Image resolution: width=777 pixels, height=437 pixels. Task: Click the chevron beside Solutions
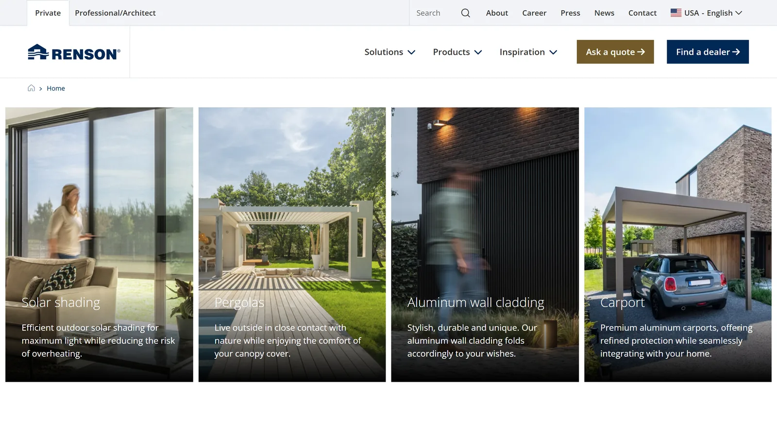tap(411, 52)
